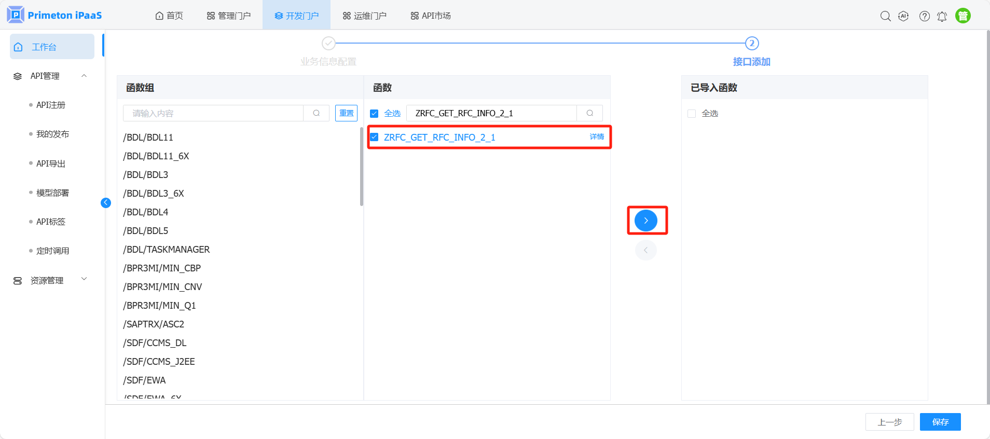
Task: Open the notifications bell
Action: tap(942, 17)
